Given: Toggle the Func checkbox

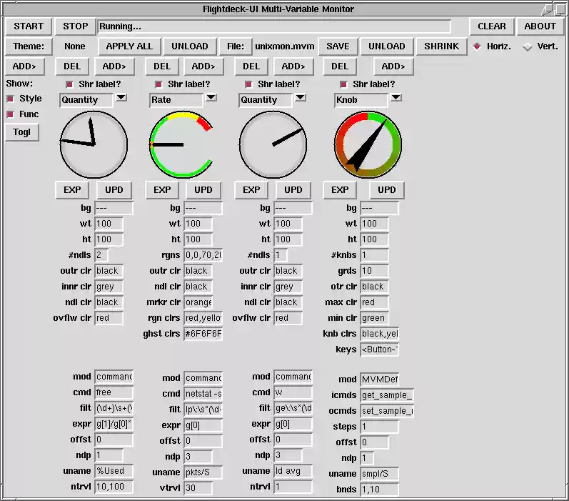Looking at the screenshot, I should coord(11,114).
